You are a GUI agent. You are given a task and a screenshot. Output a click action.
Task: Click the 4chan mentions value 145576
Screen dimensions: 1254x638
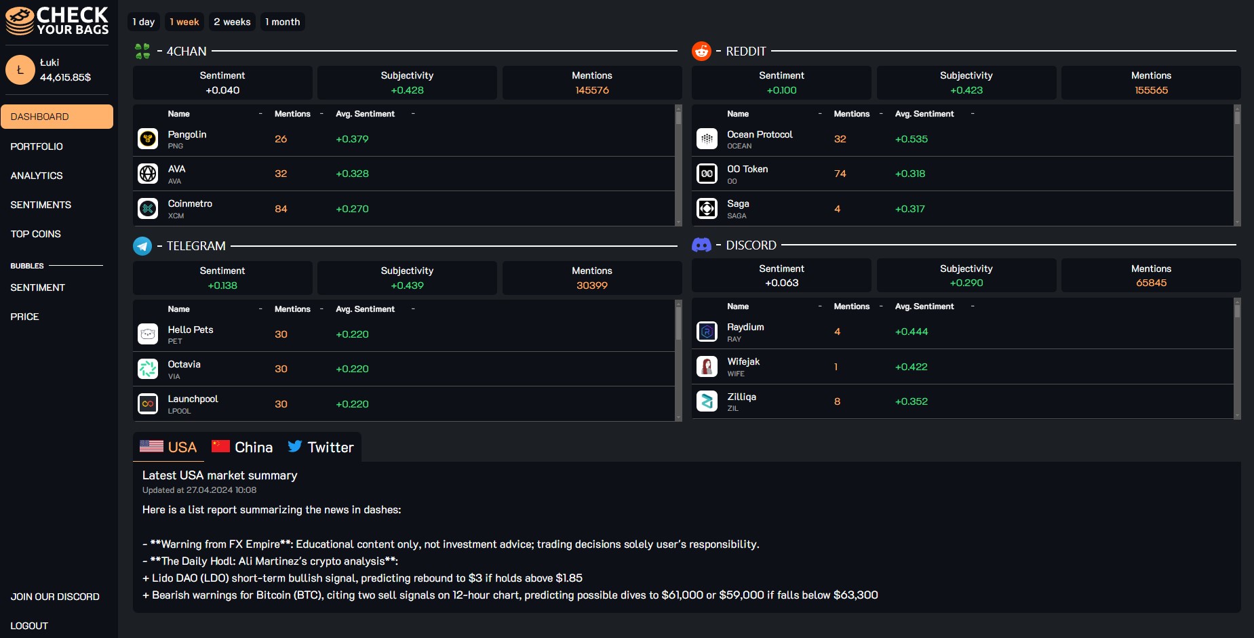tap(592, 90)
